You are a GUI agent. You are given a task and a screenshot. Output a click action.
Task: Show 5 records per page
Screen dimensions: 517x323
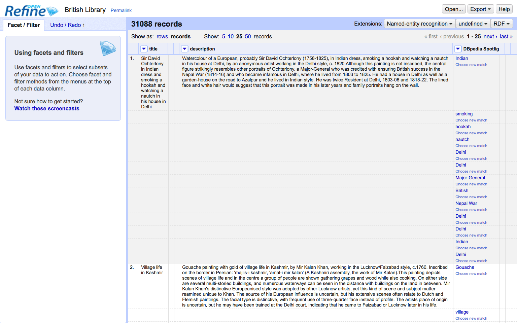click(223, 36)
